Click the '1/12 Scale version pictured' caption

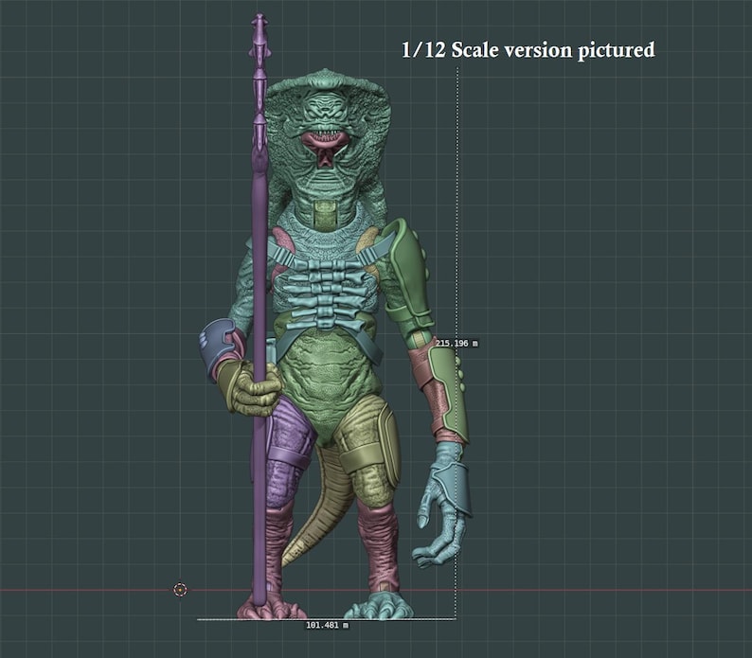[x=528, y=50]
